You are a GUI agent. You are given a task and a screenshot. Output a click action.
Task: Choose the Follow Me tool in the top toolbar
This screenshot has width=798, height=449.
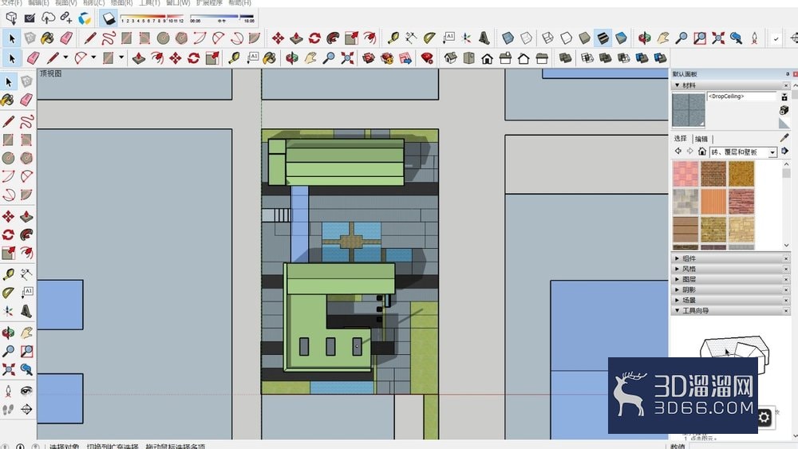(333, 38)
